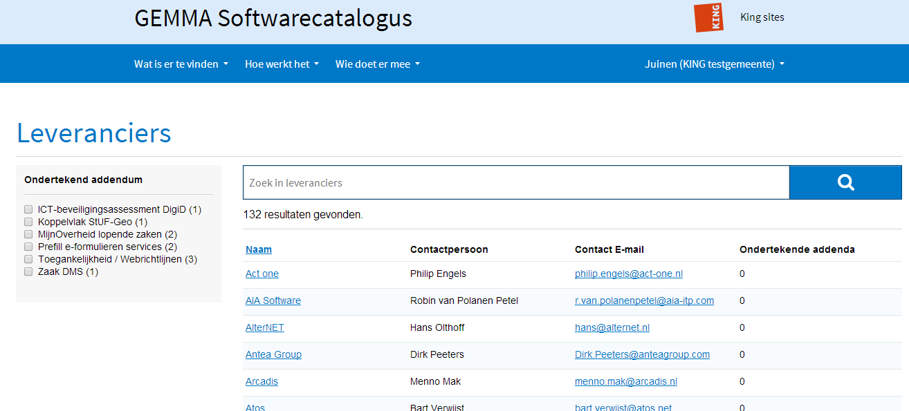The image size is (909, 411).
Task: Click Dirk.Peeters@anteagroup.com email link
Action: point(642,354)
